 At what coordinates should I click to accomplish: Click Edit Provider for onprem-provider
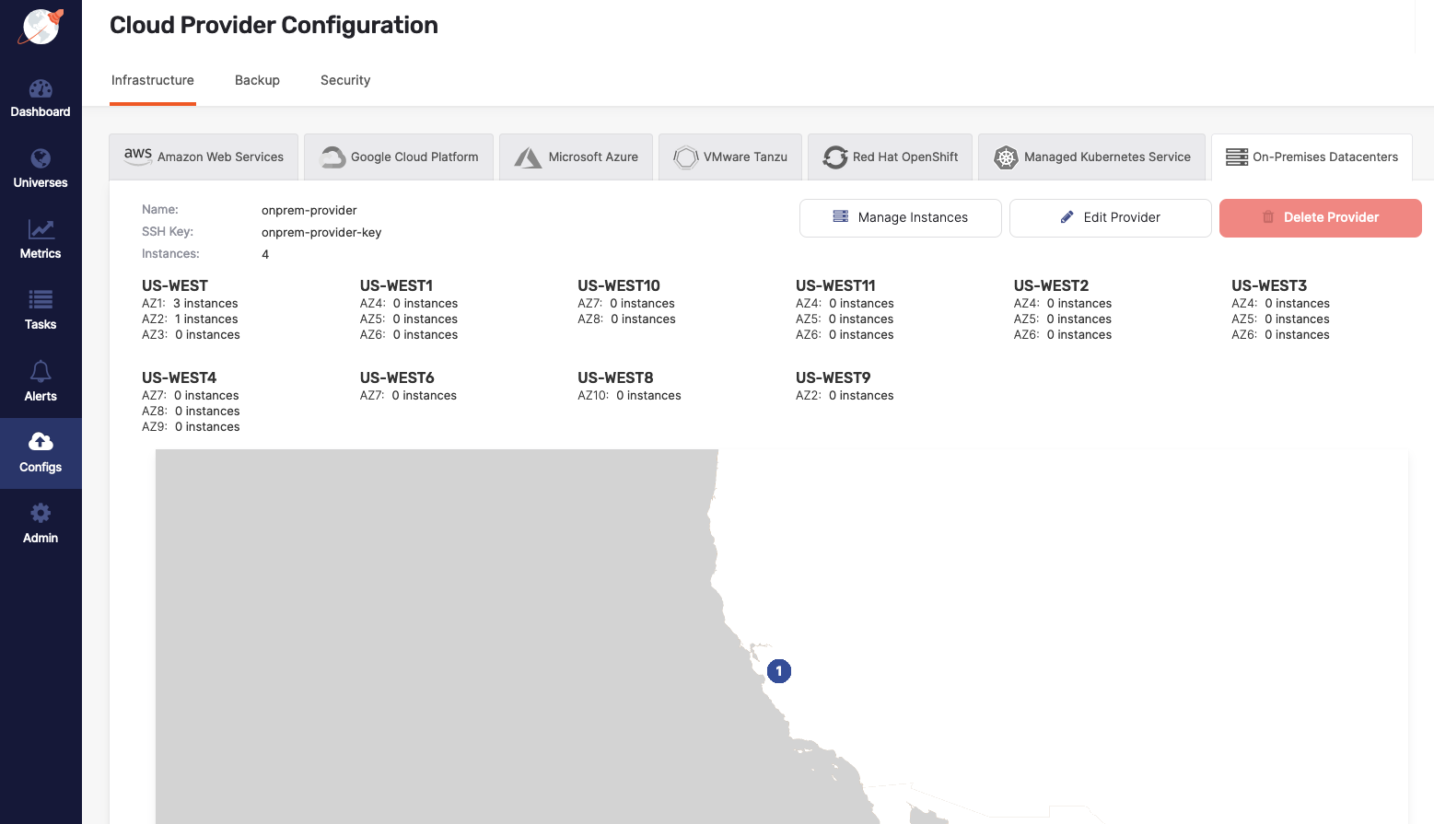pos(1110,217)
